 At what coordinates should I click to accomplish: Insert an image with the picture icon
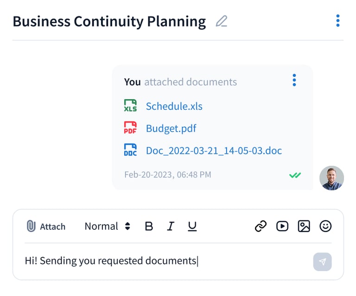click(x=304, y=226)
